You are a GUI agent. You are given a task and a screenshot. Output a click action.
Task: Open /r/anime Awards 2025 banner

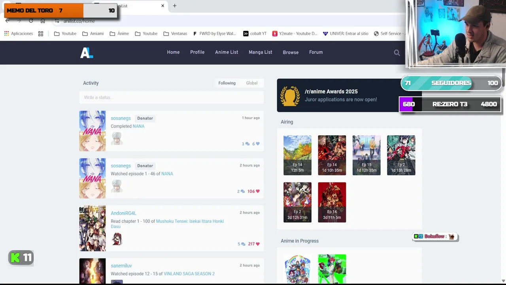pos(349,95)
